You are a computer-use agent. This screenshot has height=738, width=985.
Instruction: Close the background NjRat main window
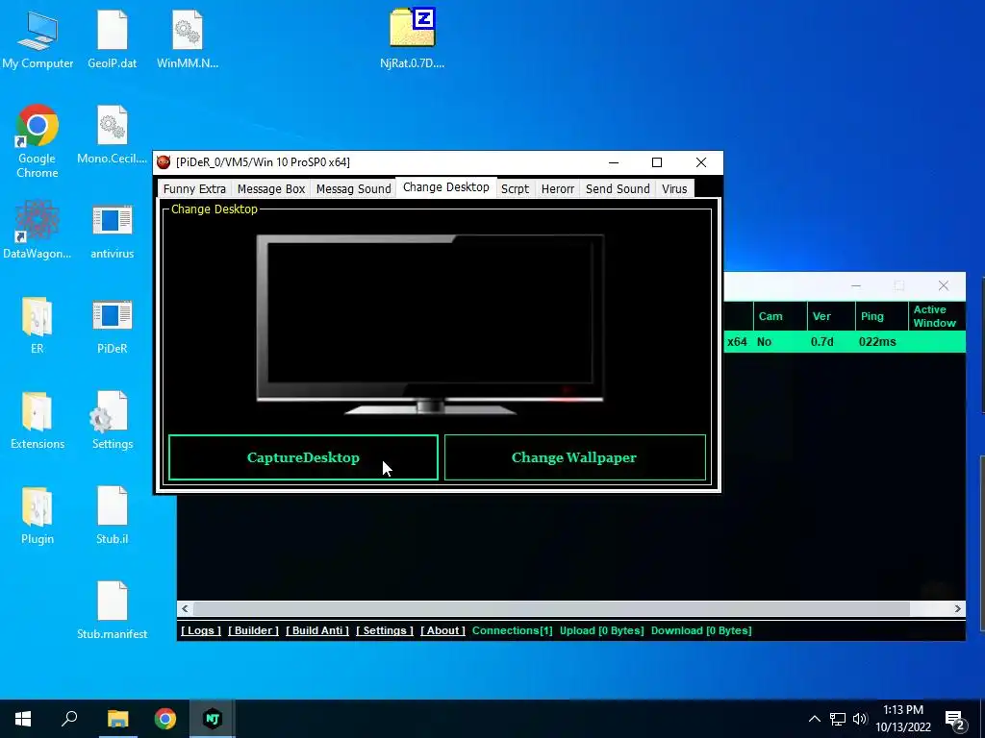pos(944,286)
